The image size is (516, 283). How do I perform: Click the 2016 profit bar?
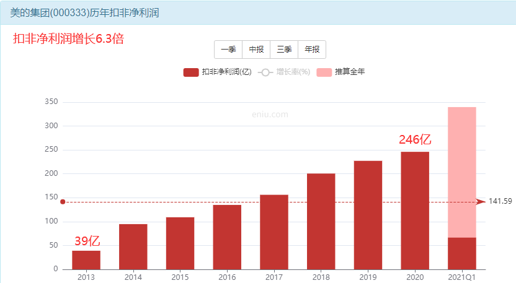[x=227, y=237]
